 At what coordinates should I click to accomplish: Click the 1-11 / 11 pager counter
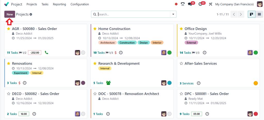pos(222,14)
